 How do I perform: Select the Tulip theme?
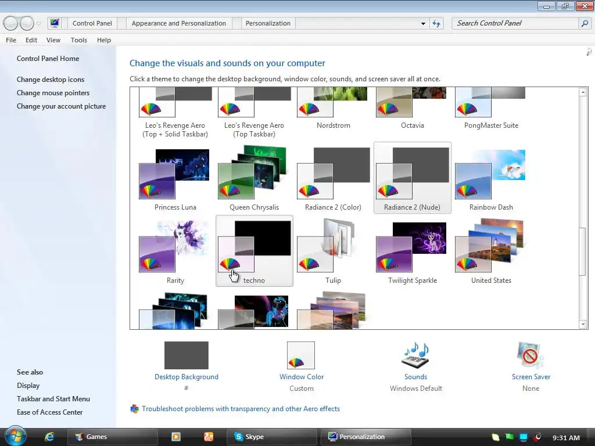coord(333,252)
